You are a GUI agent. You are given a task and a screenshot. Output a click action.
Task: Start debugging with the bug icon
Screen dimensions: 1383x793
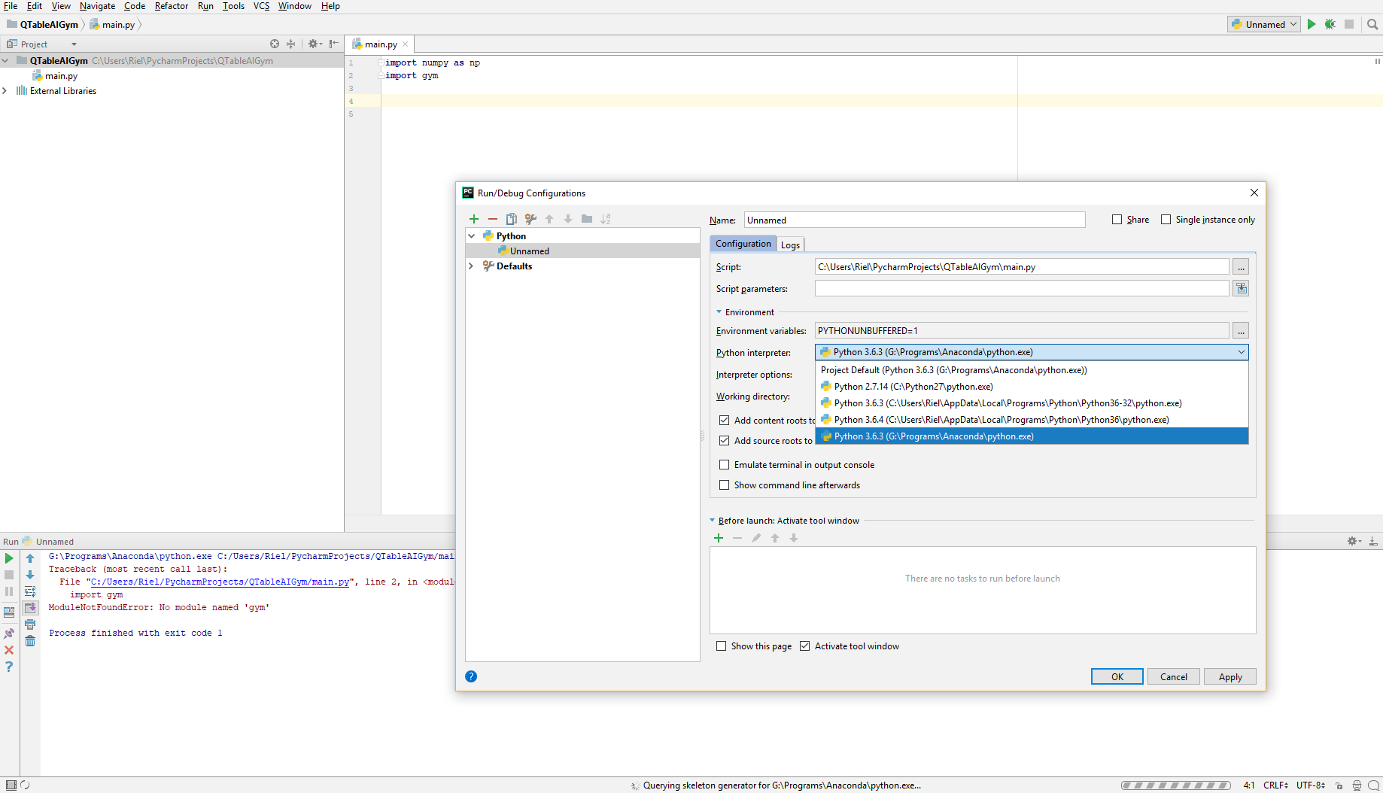pyautogui.click(x=1330, y=24)
